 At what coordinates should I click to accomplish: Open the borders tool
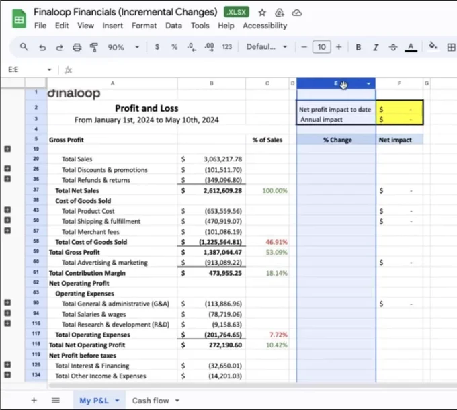[x=451, y=47]
